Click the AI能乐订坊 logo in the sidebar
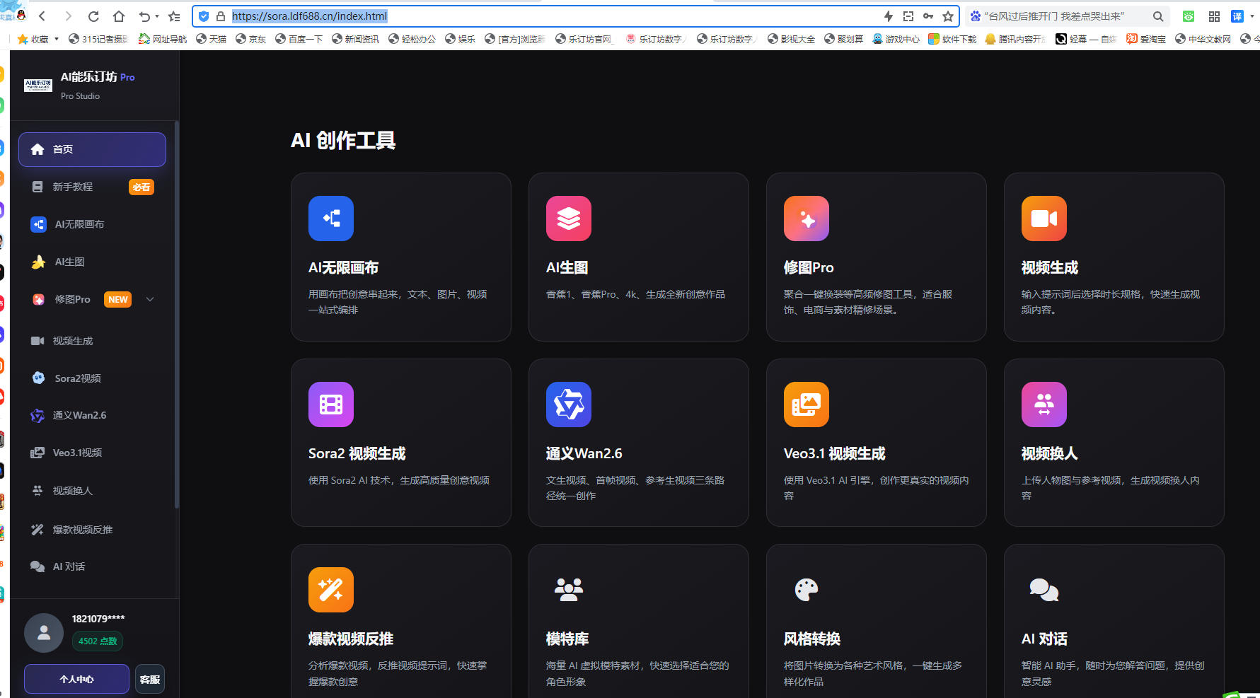1260x698 pixels. click(38, 86)
